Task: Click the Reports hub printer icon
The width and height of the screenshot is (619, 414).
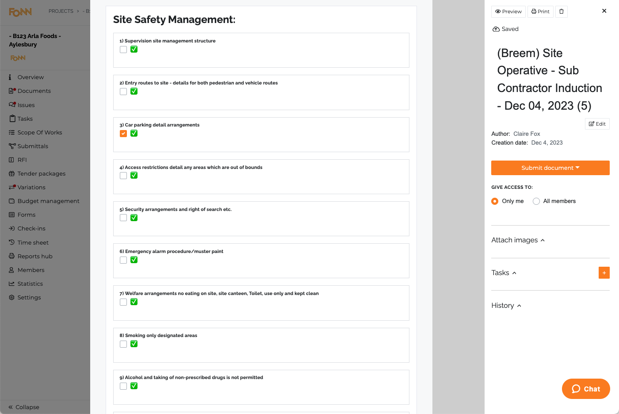Action: pyautogui.click(x=12, y=256)
